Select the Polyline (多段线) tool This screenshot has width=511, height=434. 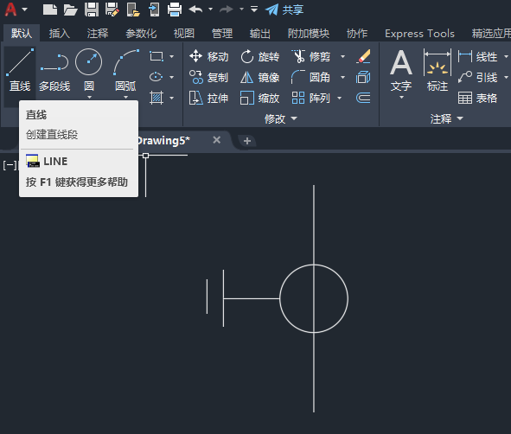point(54,70)
